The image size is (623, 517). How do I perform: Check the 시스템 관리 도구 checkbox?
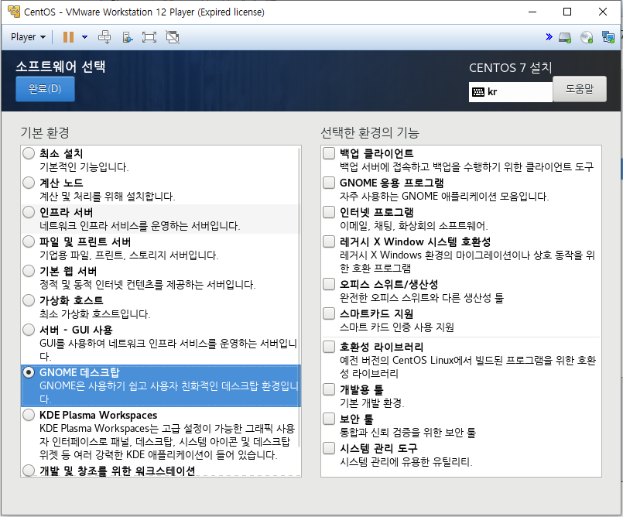(329, 448)
